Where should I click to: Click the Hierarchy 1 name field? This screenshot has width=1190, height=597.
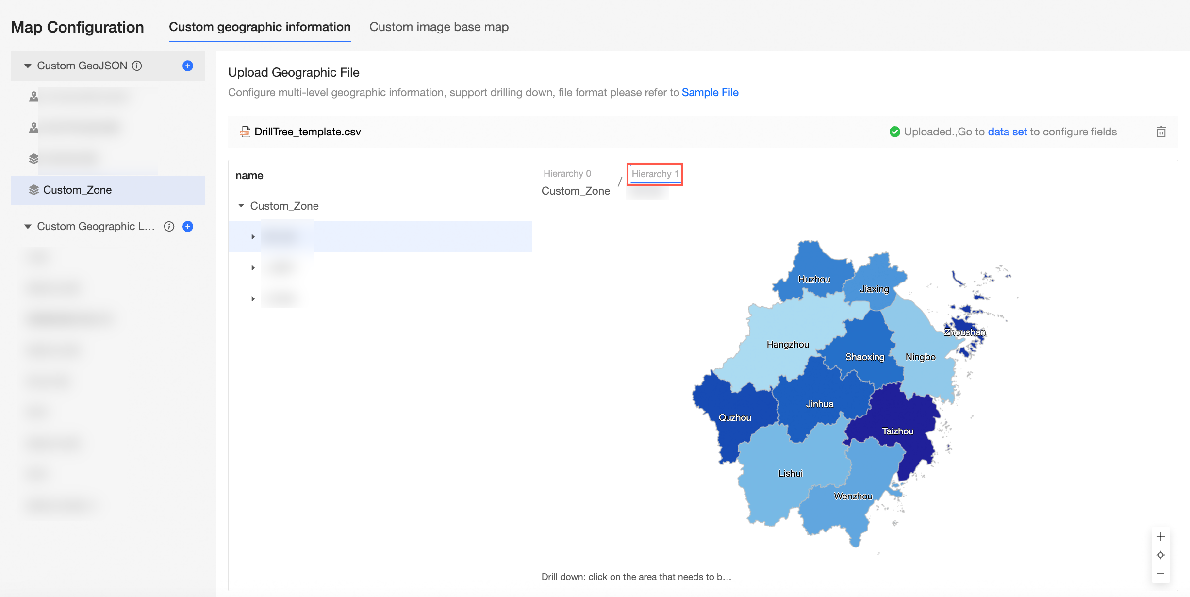coord(654,174)
